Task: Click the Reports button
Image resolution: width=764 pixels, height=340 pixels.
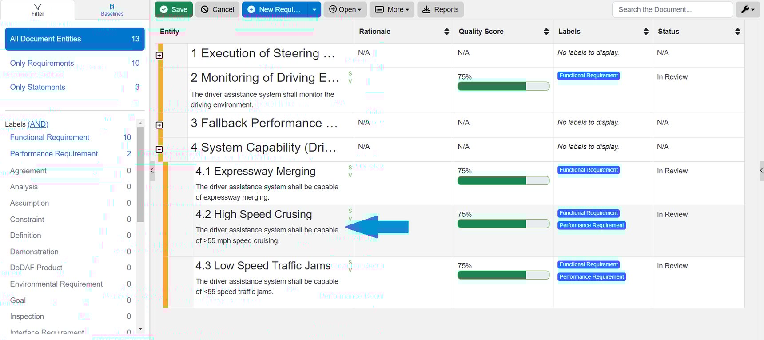Action: (440, 9)
